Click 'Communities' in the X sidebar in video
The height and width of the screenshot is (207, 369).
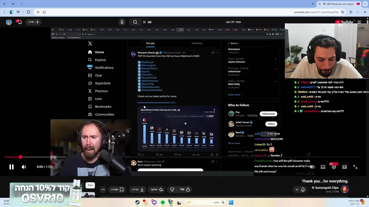coord(104,114)
